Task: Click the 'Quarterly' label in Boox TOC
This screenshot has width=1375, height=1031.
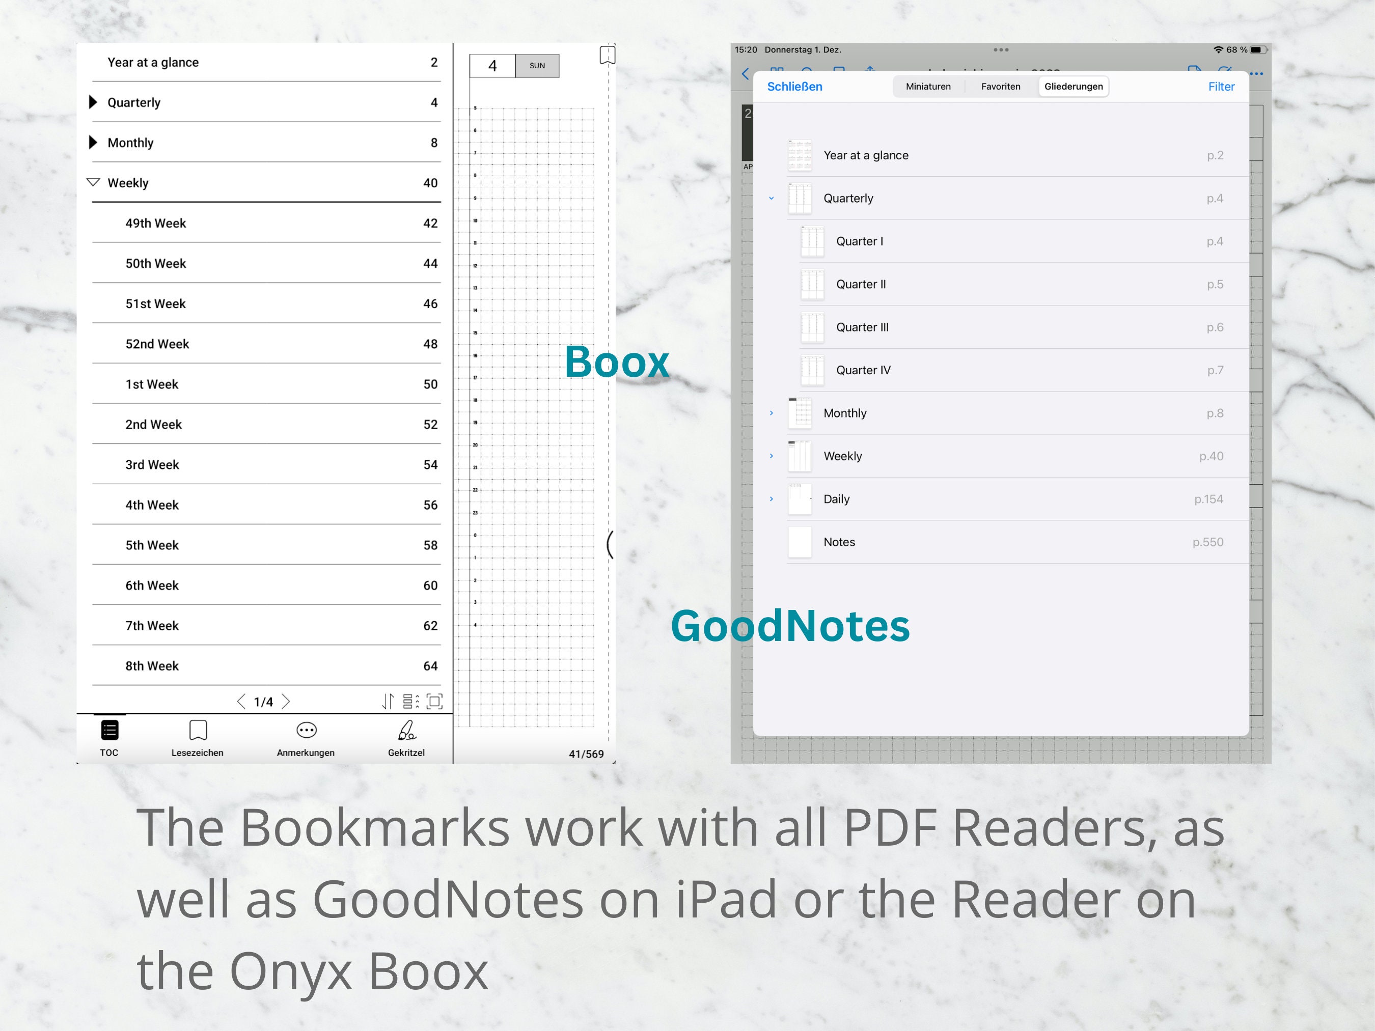Action: point(133,102)
